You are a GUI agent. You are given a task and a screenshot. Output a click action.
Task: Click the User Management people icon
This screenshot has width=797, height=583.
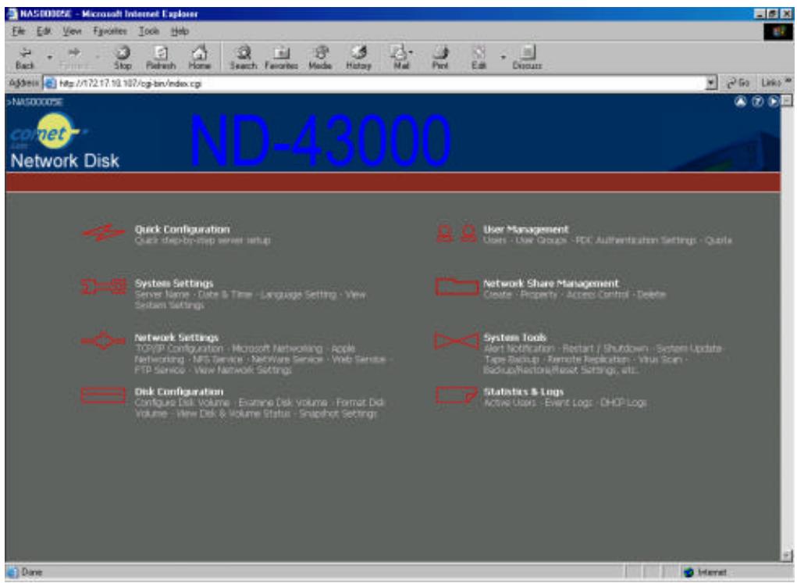point(457,234)
